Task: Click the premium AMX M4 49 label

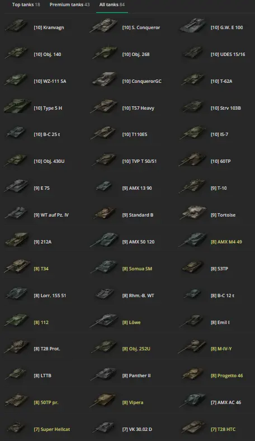Action: [226, 242]
